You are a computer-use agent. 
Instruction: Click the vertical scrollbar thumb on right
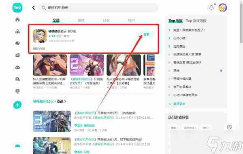coord(241,23)
